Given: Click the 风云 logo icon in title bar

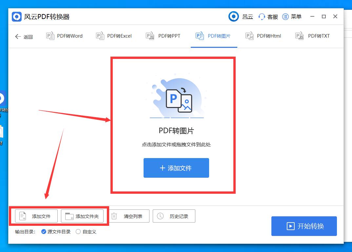Looking at the screenshot, I should 233,16.
